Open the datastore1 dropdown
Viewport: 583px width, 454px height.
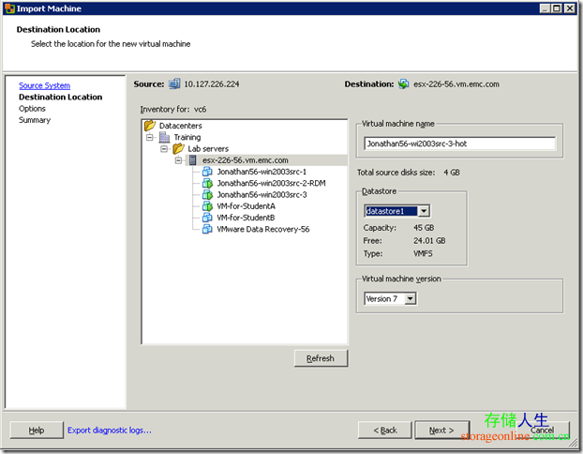(424, 211)
